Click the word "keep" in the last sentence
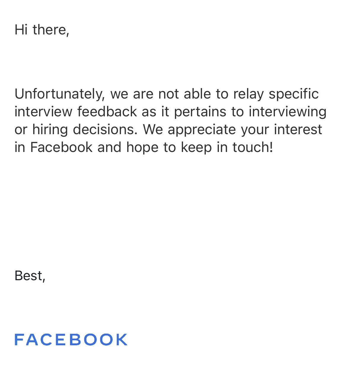Screen dimensions: 347x366 point(196,148)
